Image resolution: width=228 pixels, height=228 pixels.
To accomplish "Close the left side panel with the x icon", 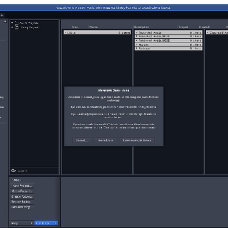I will tap(5, 21).
